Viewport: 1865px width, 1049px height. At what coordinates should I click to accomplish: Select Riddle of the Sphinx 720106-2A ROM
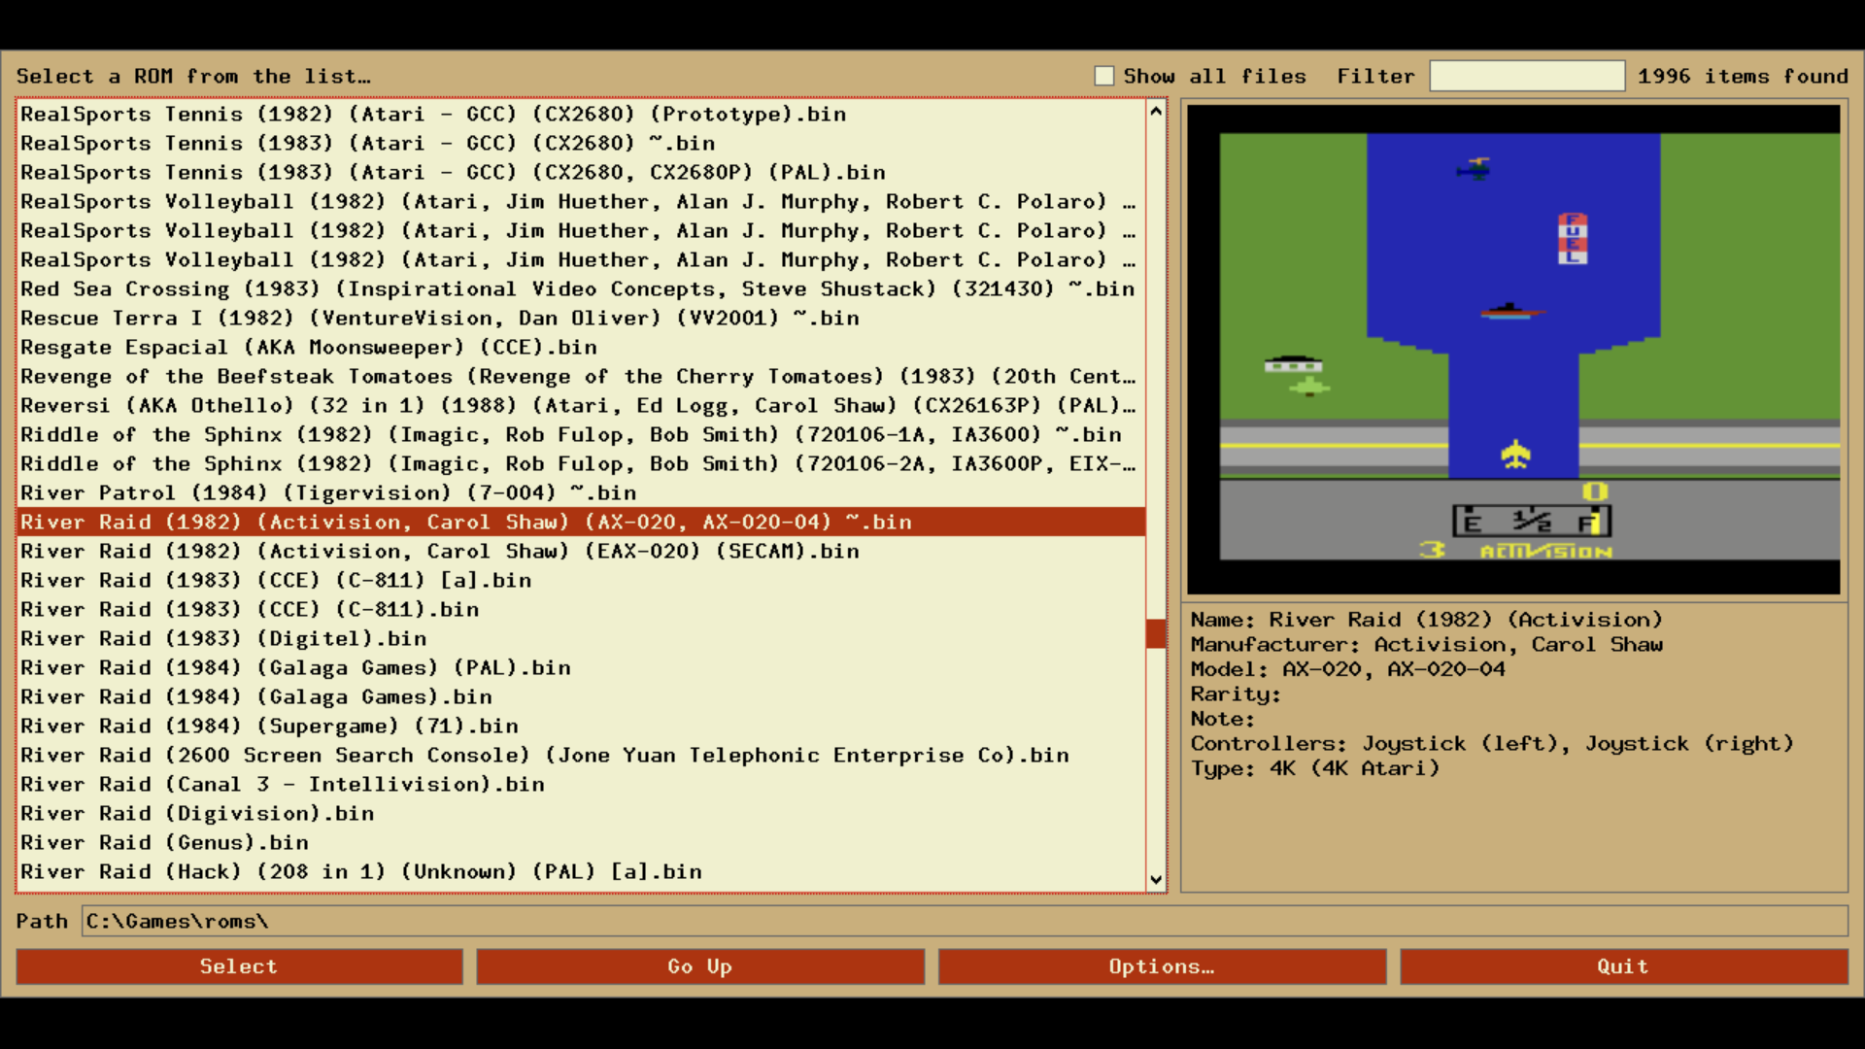(x=581, y=464)
